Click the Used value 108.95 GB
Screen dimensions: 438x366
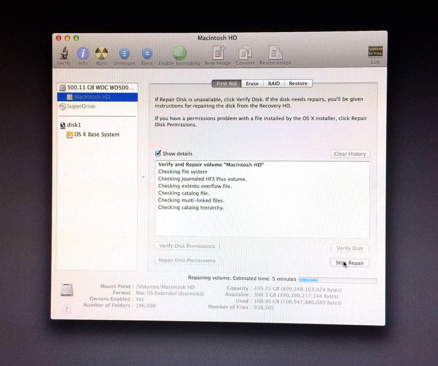click(x=298, y=302)
